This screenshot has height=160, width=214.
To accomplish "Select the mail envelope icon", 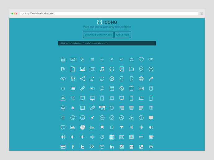I will [73, 59].
